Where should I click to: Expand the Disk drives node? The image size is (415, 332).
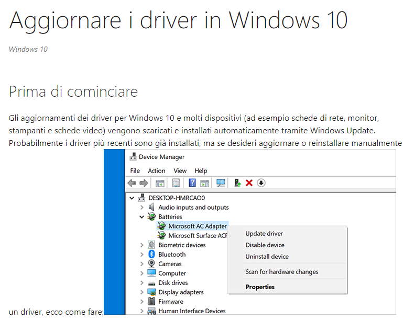tap(142, 283)
